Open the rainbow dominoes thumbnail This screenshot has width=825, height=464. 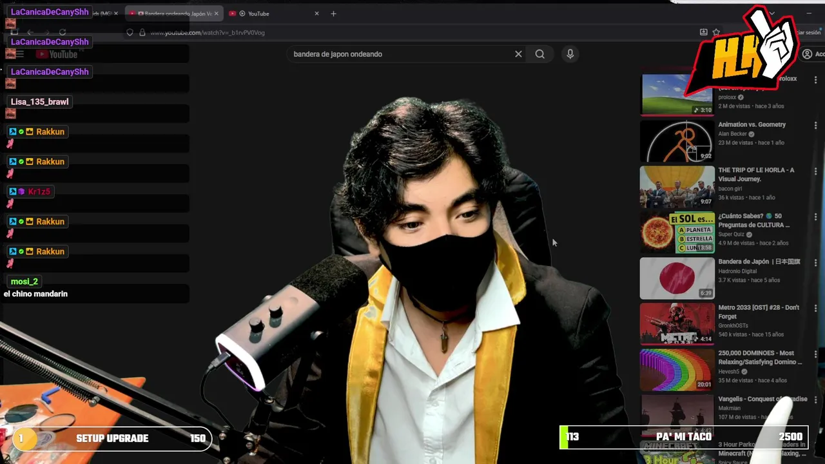coord(677,370)
